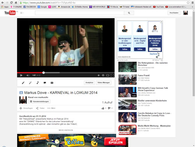This screenshot has height=147, width=195.
Task: Click the pencil edit video icon
Action: click(x=23, y=83)
